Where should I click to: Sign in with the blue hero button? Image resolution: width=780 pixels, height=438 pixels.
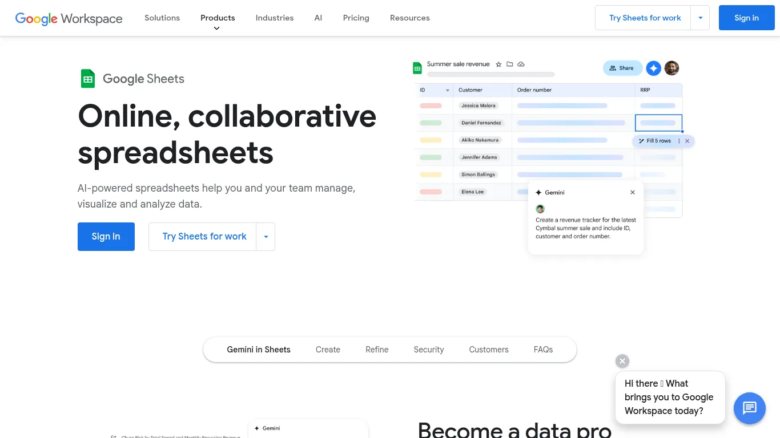pos(106,236)
